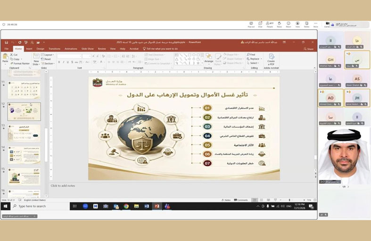This screenshot has width=371, height=241.
Task: Toggle text Shadow in the Font group
Action: [72, 62]
